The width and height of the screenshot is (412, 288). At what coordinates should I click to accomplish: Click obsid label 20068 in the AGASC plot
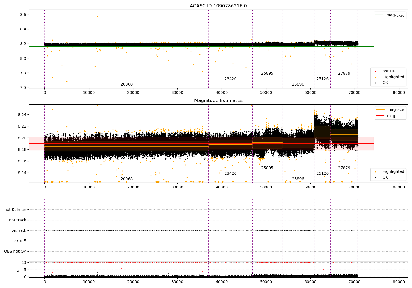pyautogui.click(x=127, y=84)
